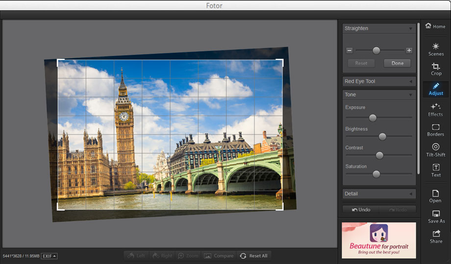Open the Effects panel
Screen dimensions: 451x264
coord(435,109)
